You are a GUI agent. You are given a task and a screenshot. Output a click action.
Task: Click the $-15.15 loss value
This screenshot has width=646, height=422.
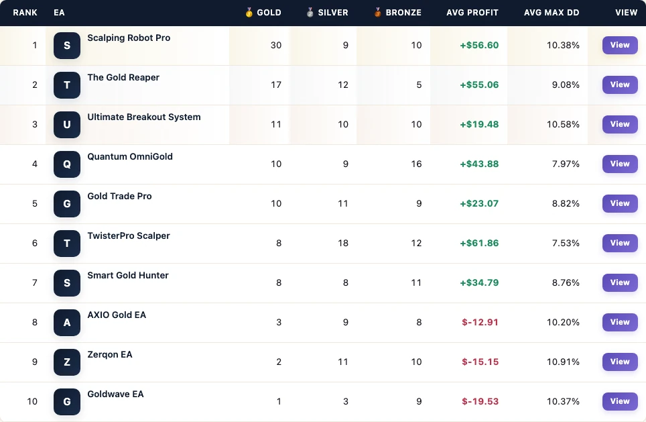[x=480, y=362]
